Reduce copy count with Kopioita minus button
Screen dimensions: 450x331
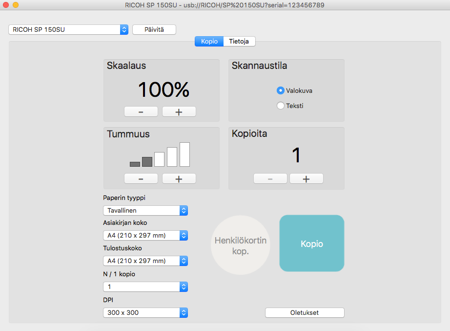(x=270, y=178)
